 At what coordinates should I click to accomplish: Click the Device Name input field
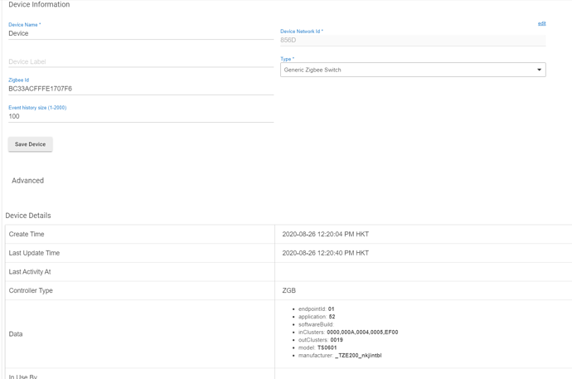(x=140, y=34)
